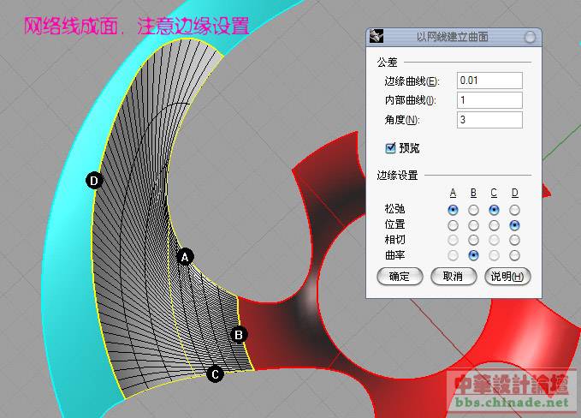The image size is (581, 418).
Task: Click column header A in edge settings
Action: tap(453, 193)
